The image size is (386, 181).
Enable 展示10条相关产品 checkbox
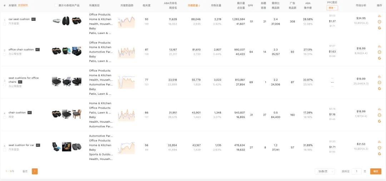[56, 5]
